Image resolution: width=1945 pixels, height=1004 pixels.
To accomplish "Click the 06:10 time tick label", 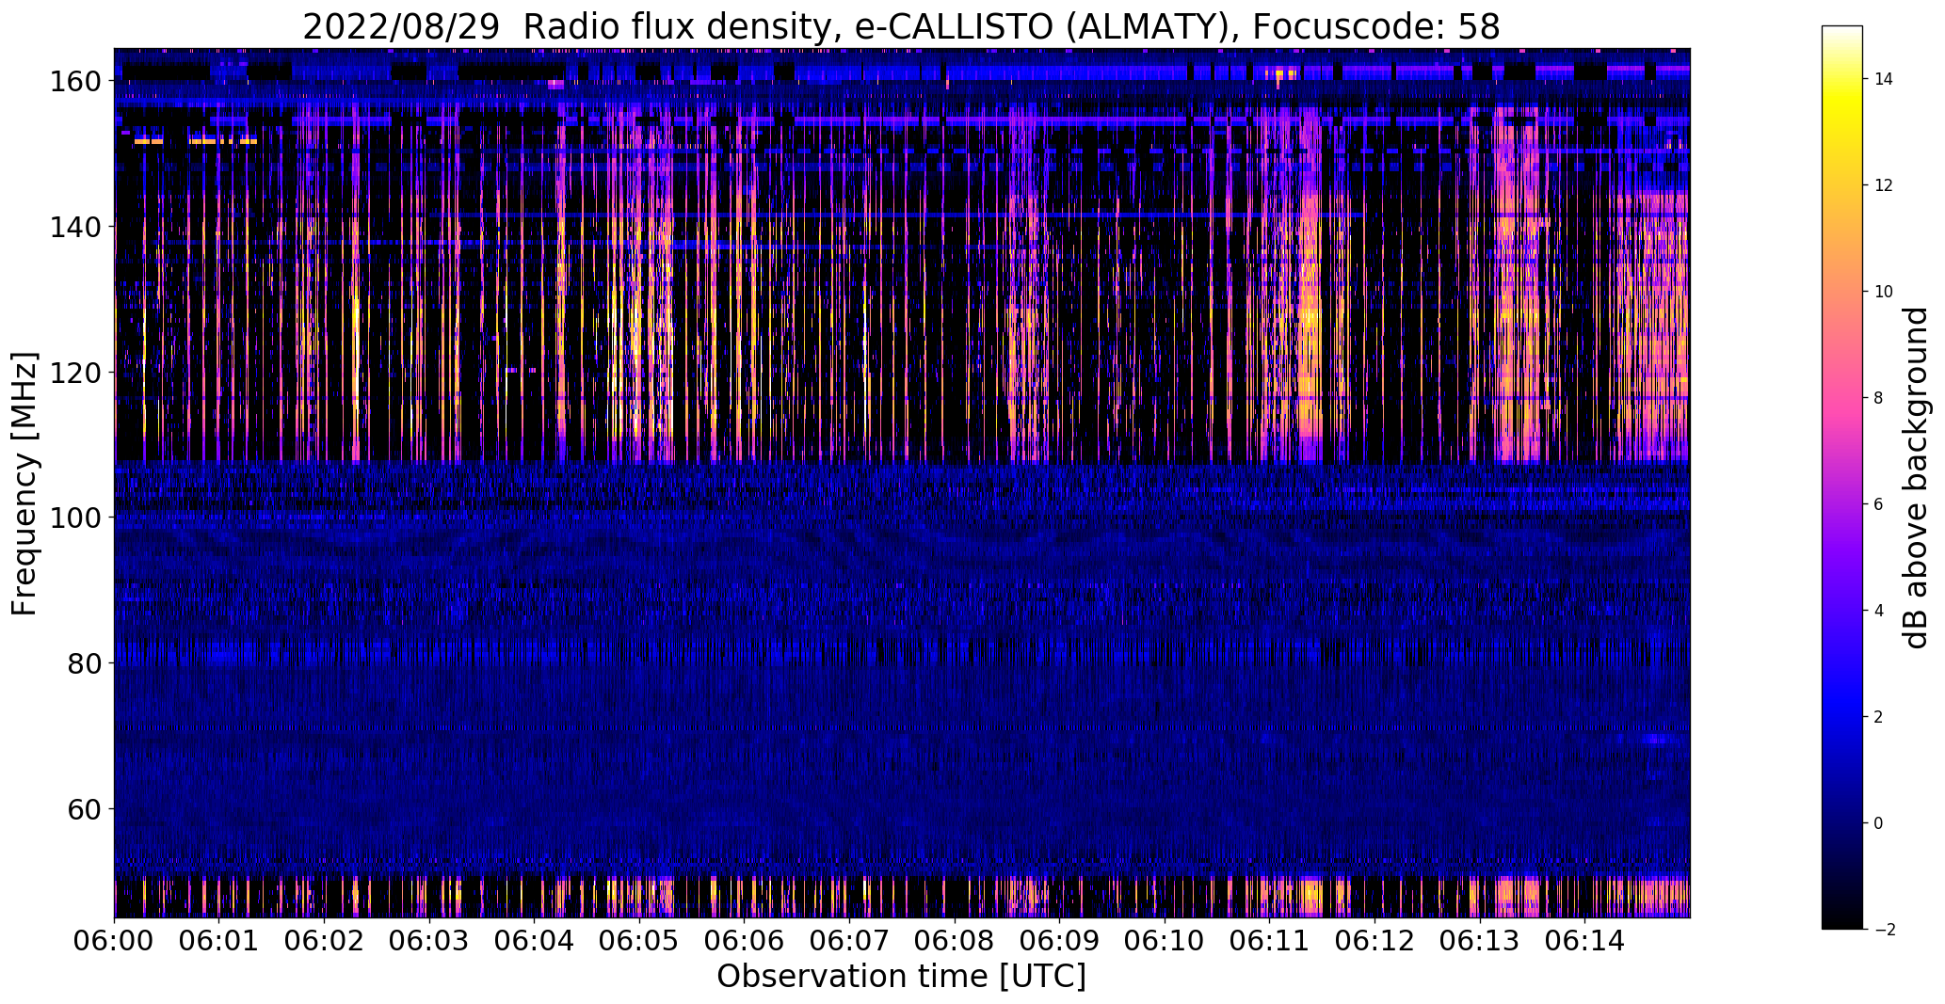I will click(x=1165, y=942).
